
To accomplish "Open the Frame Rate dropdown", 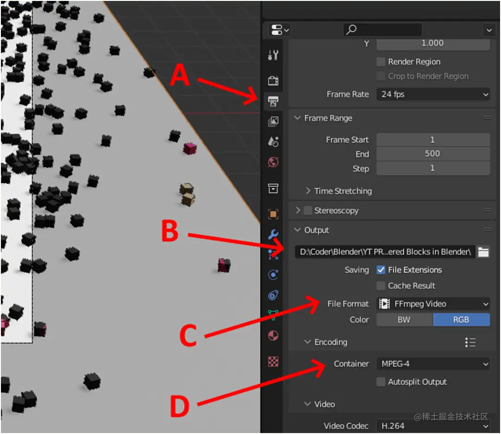I will pos(433,94).
